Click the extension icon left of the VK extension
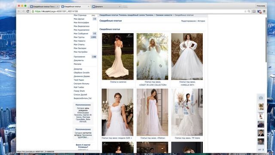The image size is (275, 155). pyautogui.click(x=254, y=11)
